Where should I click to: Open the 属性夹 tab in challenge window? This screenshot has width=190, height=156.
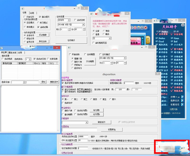tap(12, 53)
